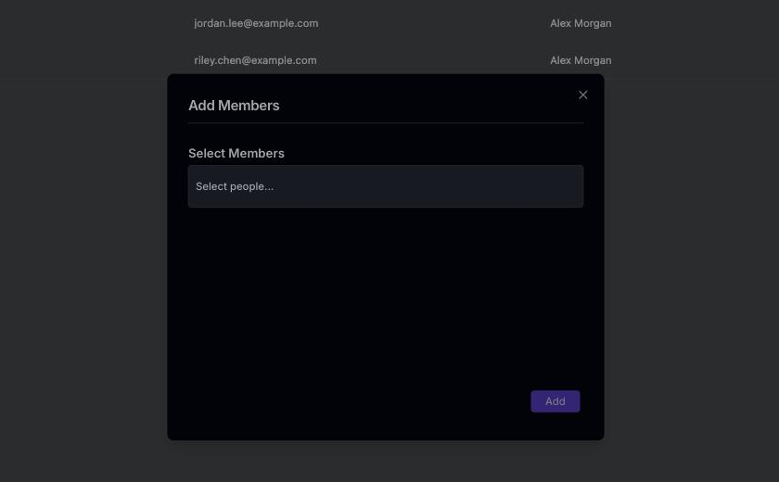Image resolution: width=779 pixels, height=482 pixels.
Task: Click empty area inside Add Members dialog
Action: coord(386,298)
